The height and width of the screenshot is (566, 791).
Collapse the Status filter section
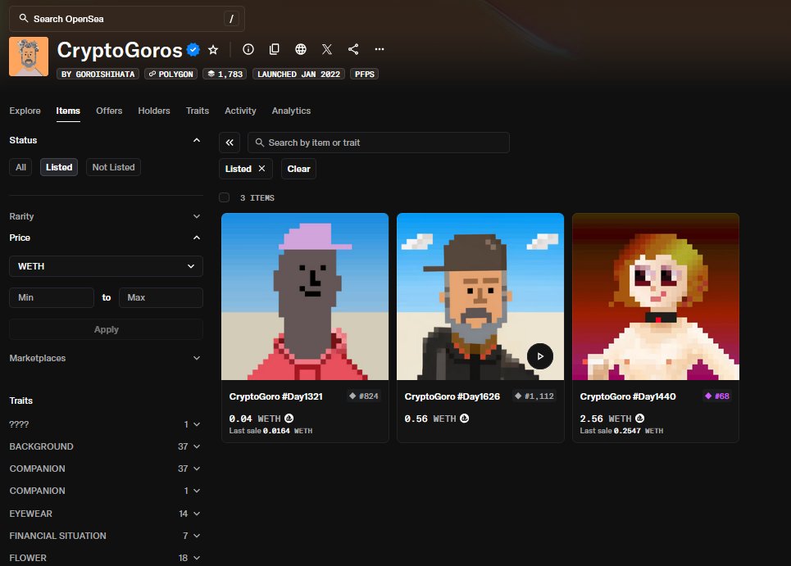197,140
